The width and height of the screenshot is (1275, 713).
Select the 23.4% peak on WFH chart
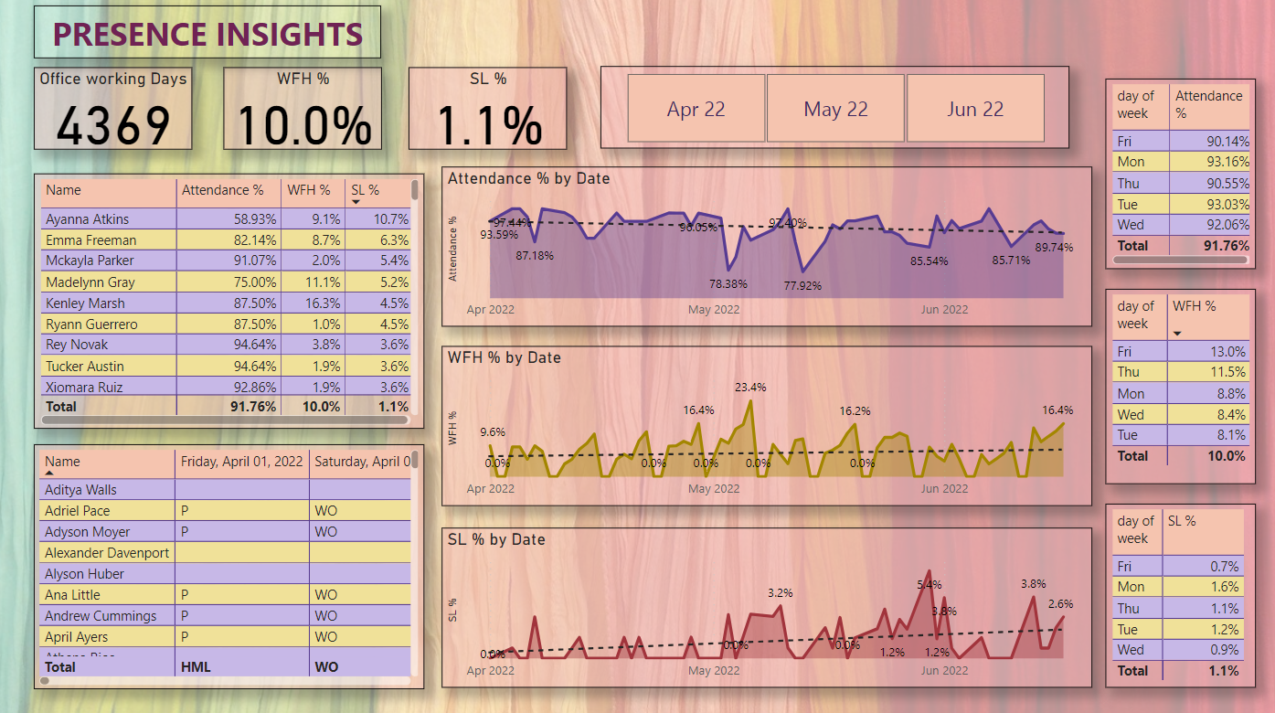pos(750,401)
